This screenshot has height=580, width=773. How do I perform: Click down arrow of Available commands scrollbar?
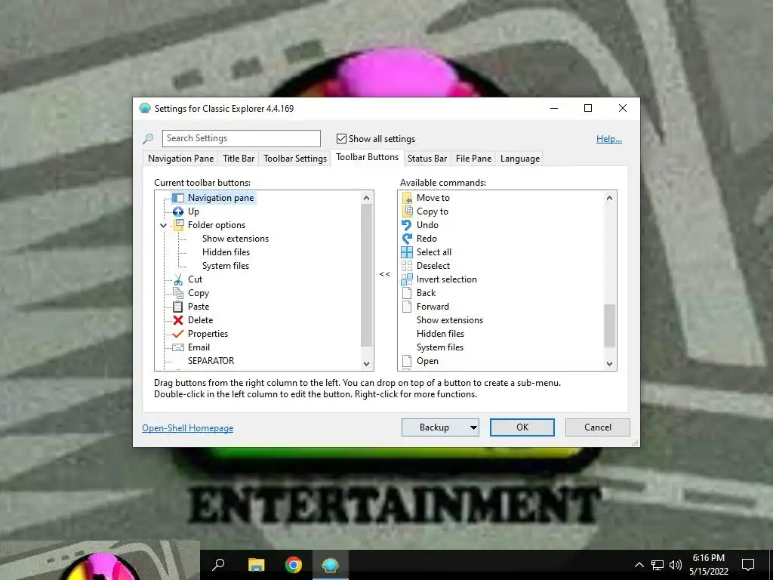pos(610,363)
